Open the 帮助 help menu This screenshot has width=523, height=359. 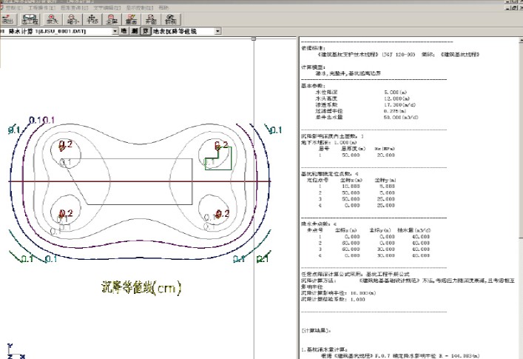163,7
